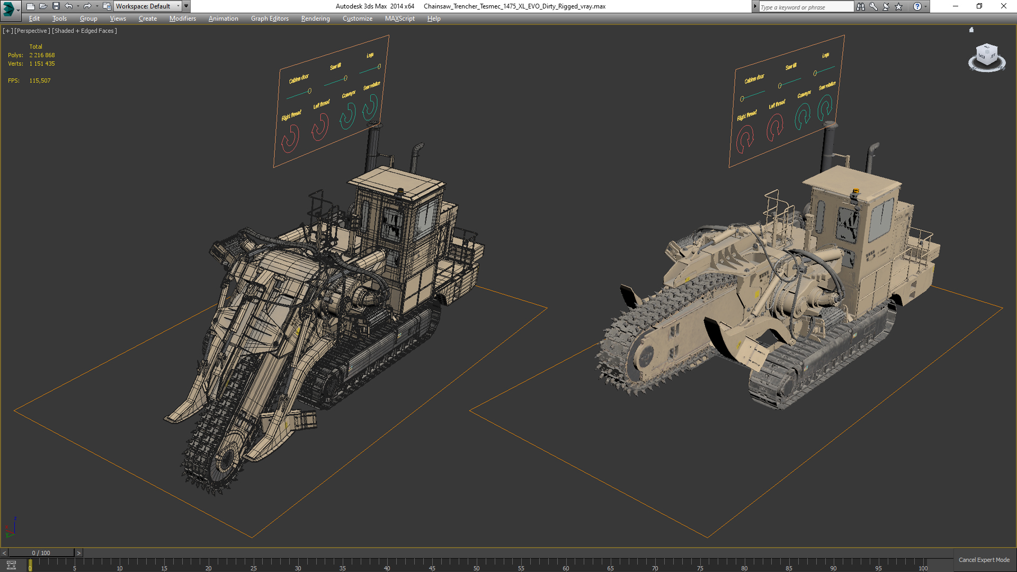Open the Workspace: Default dropdown
The height and width of the screenshot is (572, 1017).
click(x=148, y=6)
